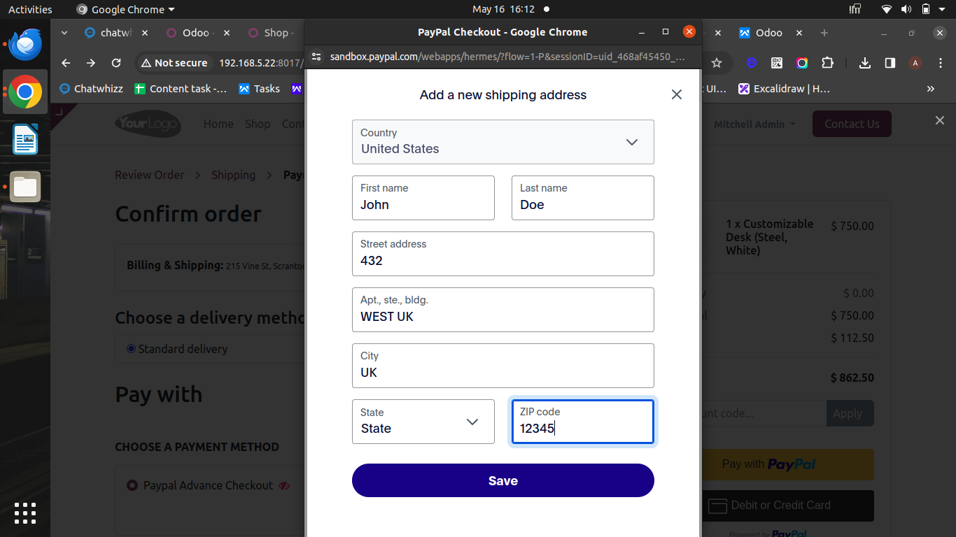This screenshot has width=956, height=537.
Task: Open the system tray indicator icon
Action: (x=855, y=9)
